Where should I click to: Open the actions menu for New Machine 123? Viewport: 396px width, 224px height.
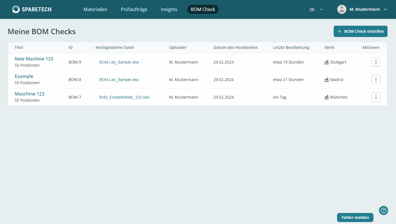pyautogui.click(x=376, y=62)
